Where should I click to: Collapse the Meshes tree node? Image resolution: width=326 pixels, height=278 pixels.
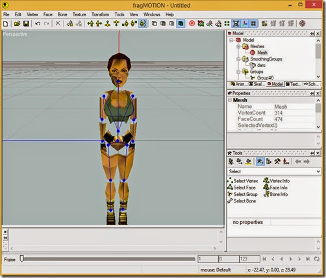tap(238, 46)
